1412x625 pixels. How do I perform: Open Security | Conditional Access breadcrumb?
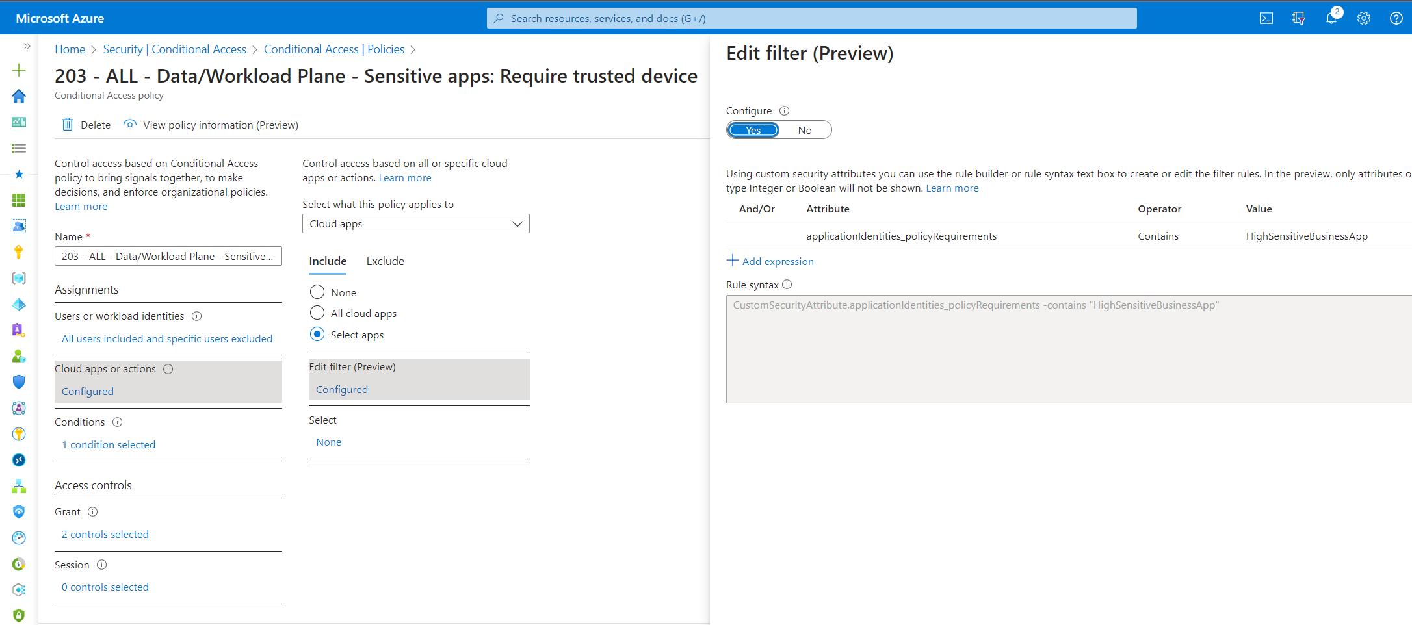click(x=174, y=49)
